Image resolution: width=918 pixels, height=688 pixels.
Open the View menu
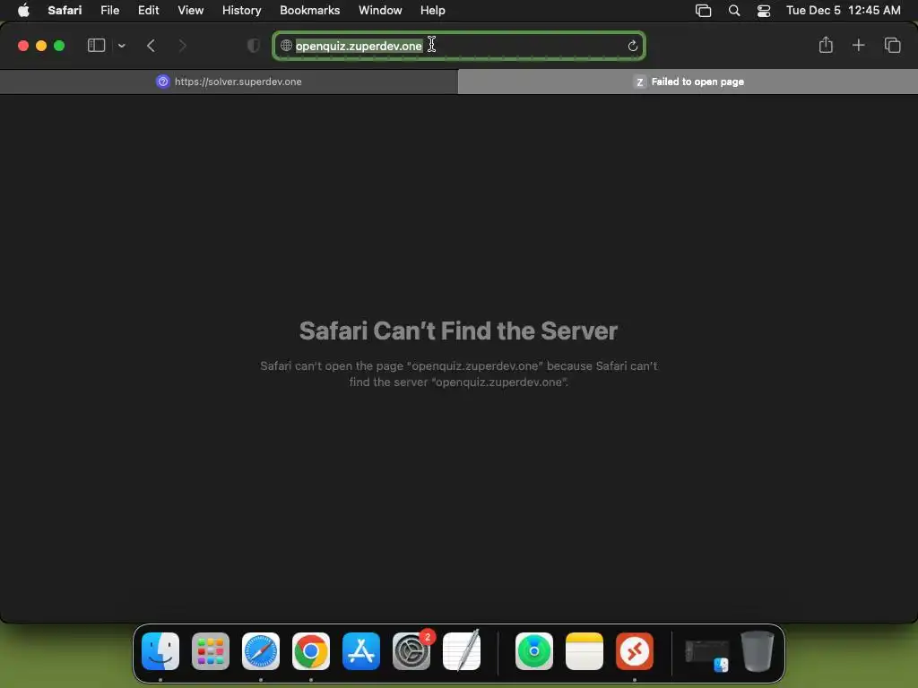[190, 11]
